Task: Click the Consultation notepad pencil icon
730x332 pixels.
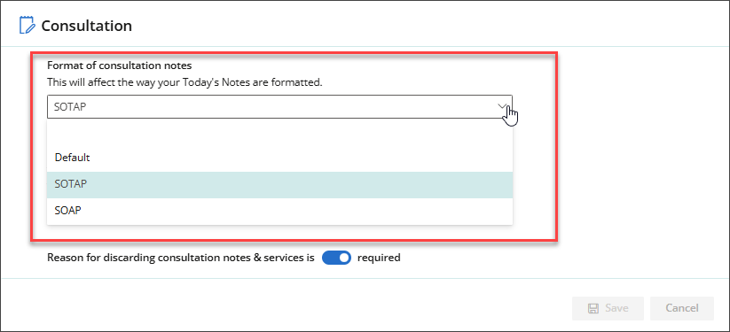Action: click(27, 25)
